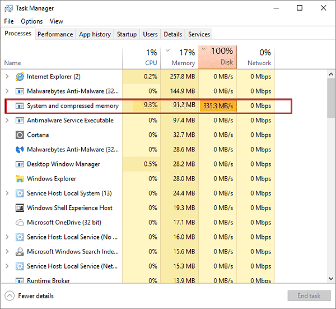The width and height of the screenshot is (336, 309).
Task: Click the scrollbar down arrow
Action: point(331,279)
